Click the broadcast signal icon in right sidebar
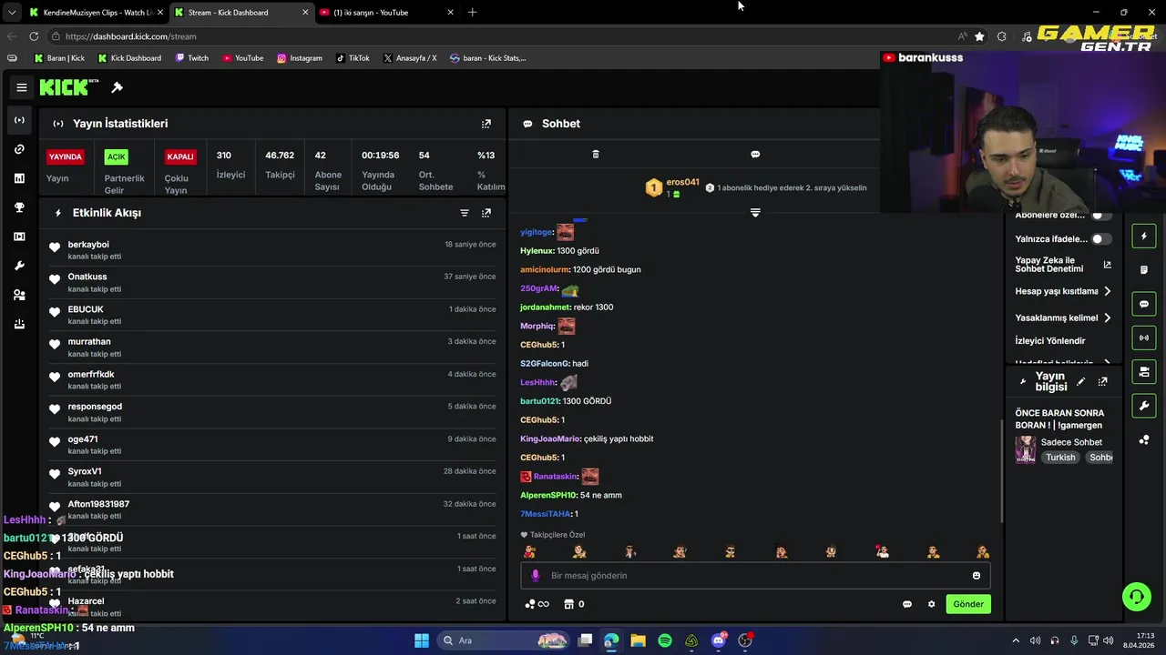The image size is (1166, 655). click(x=1144, y=338)
